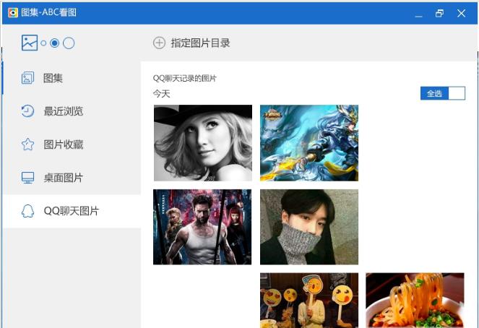The width and height of the screenshot is (479, 328).
Task: Open the black-and-white woman in hat photo
Action: pyautogui.click(x=203, y=143)
